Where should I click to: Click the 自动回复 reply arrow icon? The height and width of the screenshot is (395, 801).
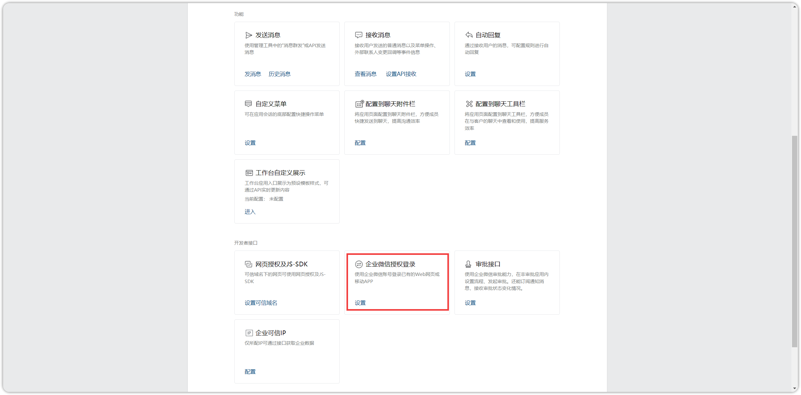(468, 35)
